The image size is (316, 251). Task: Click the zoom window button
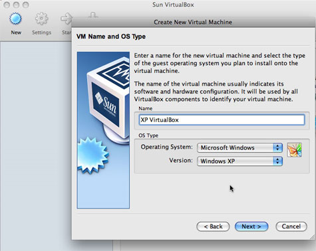[26, 5]
